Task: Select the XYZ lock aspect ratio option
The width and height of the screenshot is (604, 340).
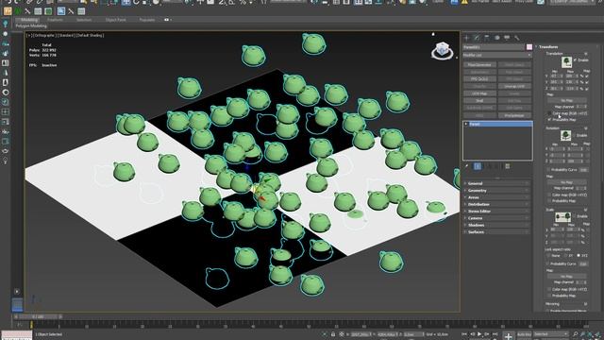Action: (579, 256)
